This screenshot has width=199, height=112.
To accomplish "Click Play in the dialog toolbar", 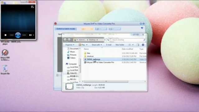I will coord(82,45).
